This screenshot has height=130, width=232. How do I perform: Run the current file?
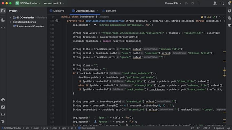coord(186,3)
